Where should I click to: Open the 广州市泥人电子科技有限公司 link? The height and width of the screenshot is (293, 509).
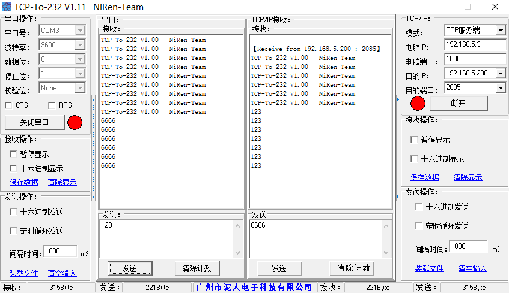point(254,287)
